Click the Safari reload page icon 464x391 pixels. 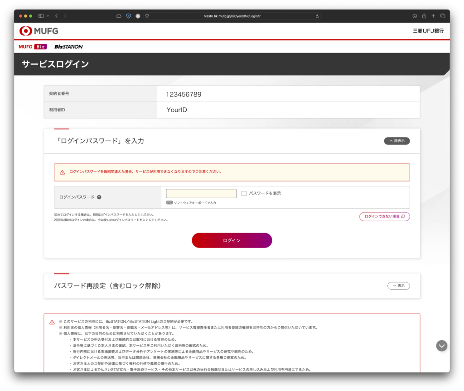(317, 16)
